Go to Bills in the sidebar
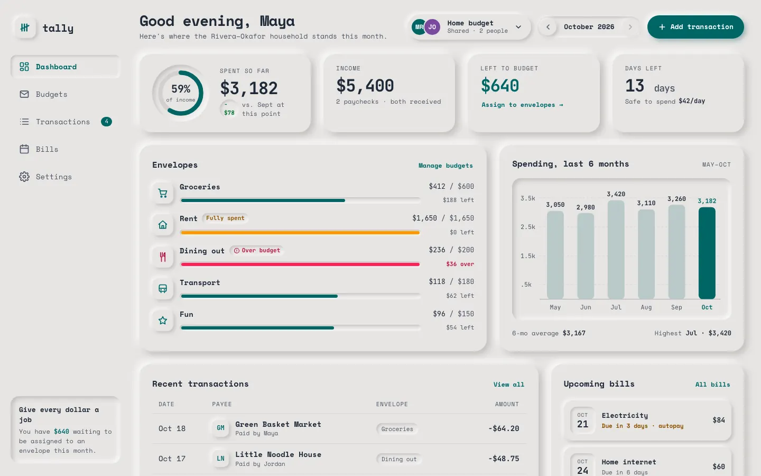 (x=66, y=149)
